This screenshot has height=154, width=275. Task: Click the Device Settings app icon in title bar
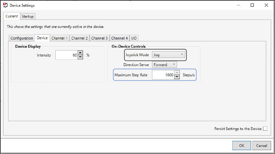(5, 5)
